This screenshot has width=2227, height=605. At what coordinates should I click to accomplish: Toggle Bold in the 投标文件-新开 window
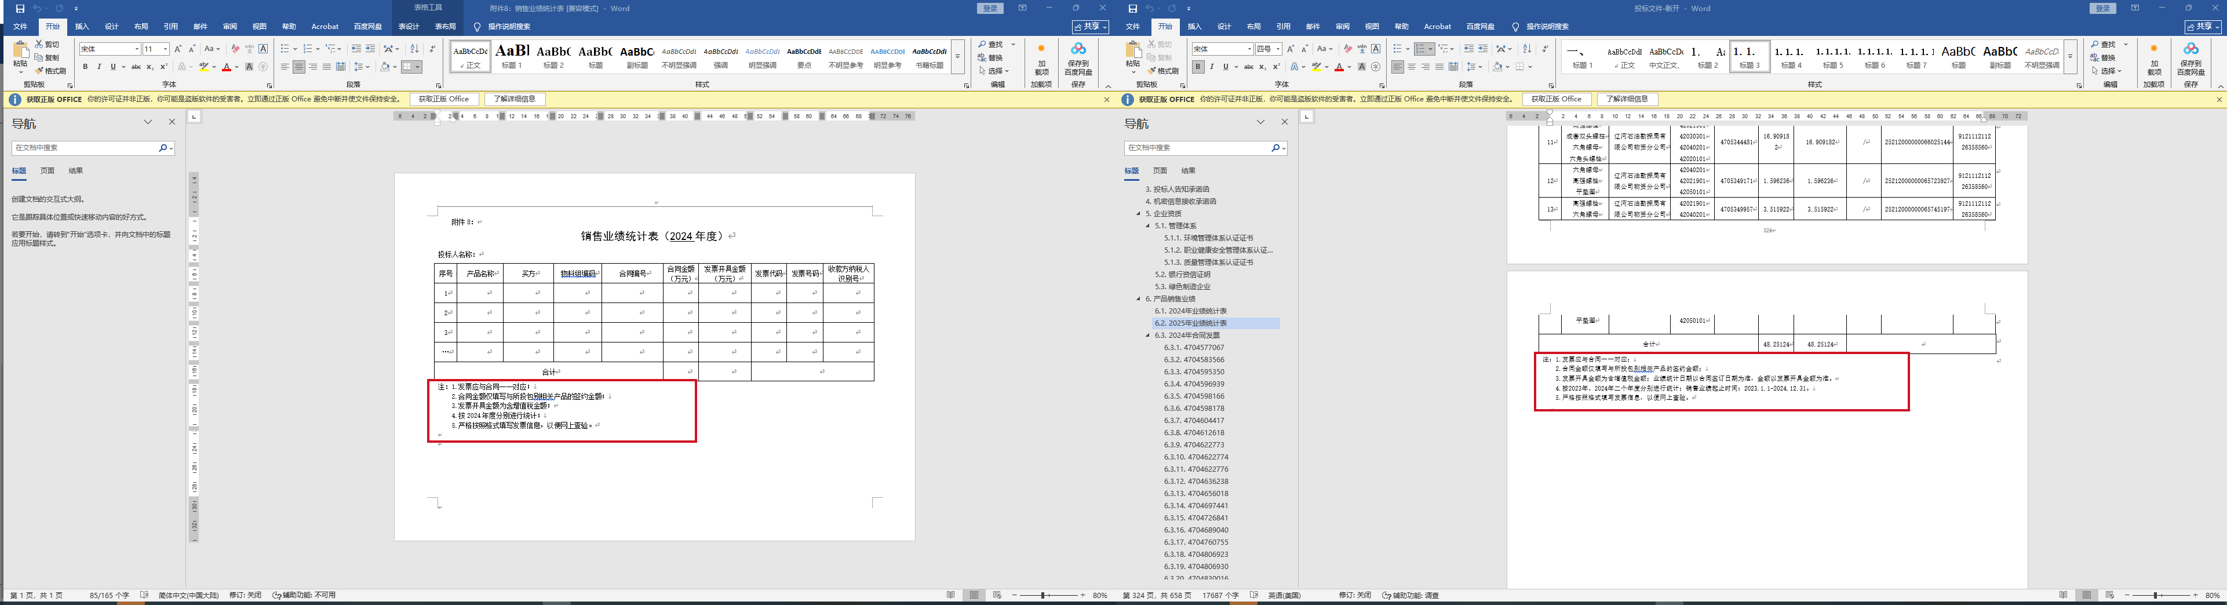[x=1198, y=67]
